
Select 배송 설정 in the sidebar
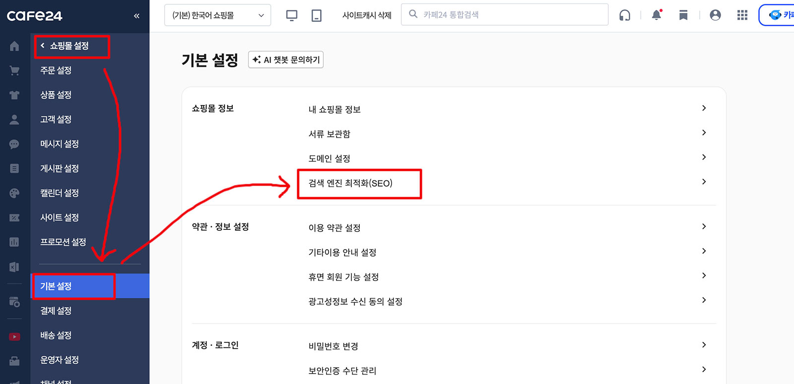pyautogui.click(x=56, y=335)
